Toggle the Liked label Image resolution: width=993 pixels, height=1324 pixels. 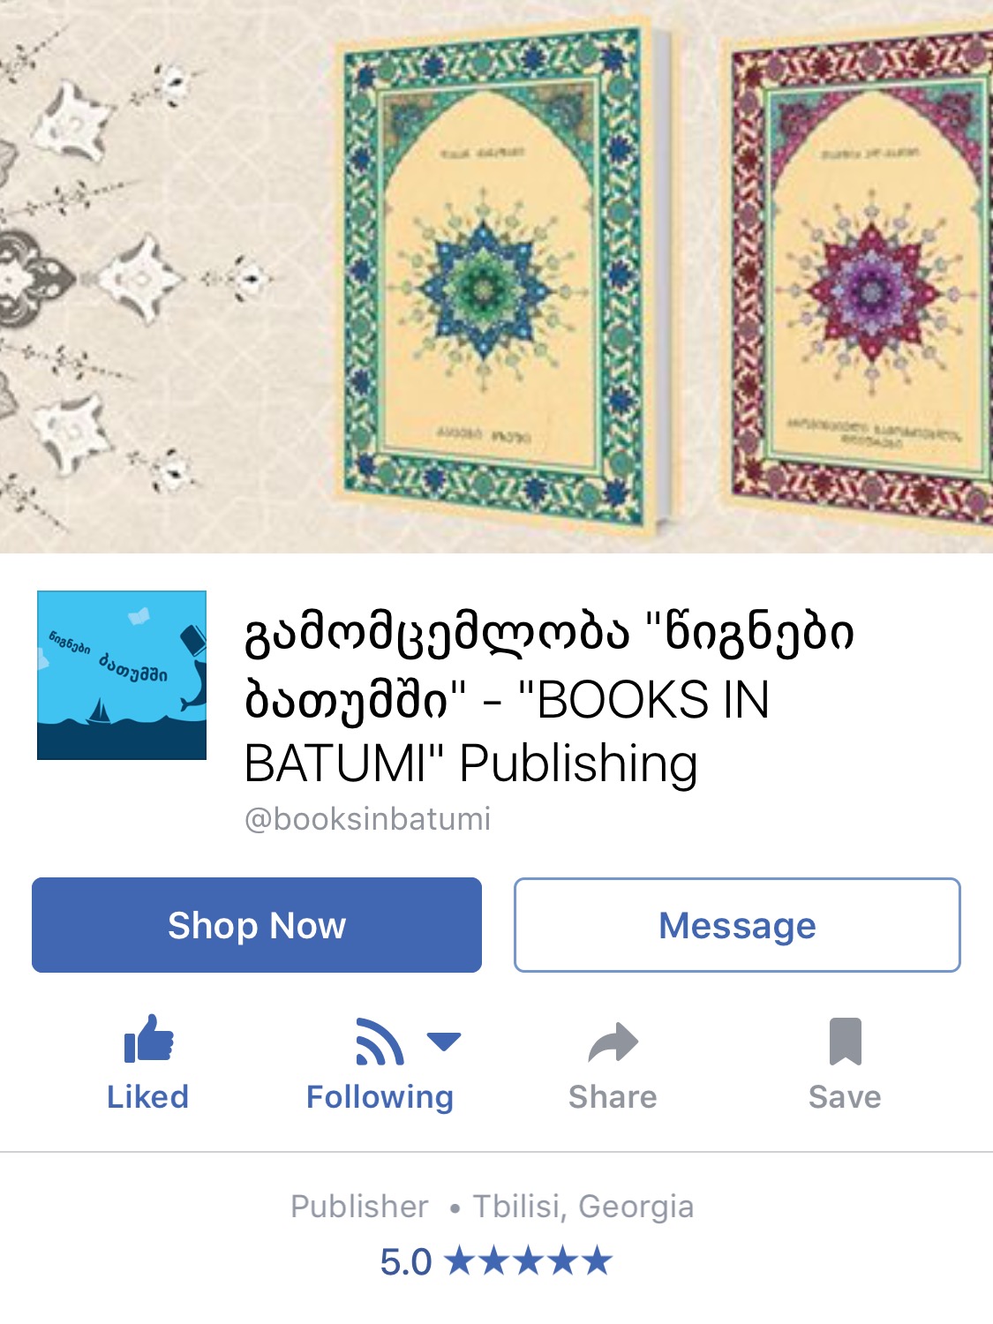coord(147,1097)
